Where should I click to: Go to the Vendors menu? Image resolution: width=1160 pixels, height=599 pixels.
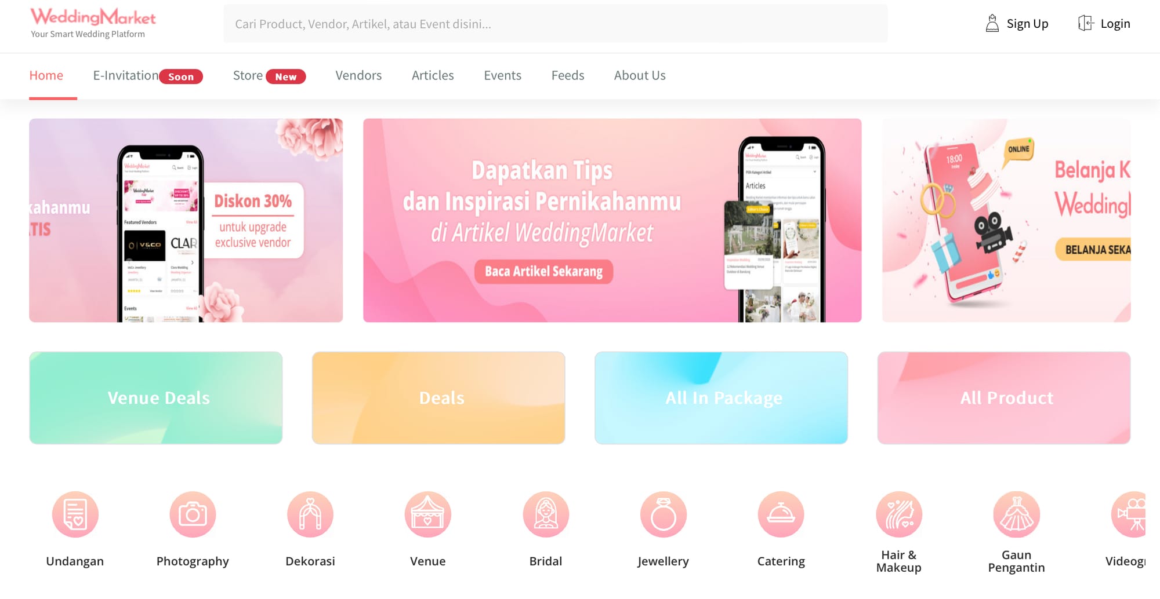[x=358, y=75]
